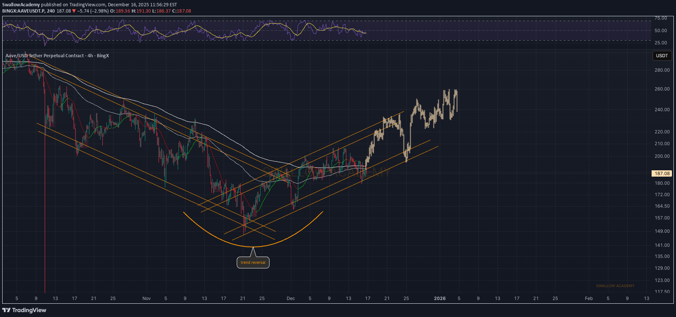Click the trend reversal callout label

253,263
